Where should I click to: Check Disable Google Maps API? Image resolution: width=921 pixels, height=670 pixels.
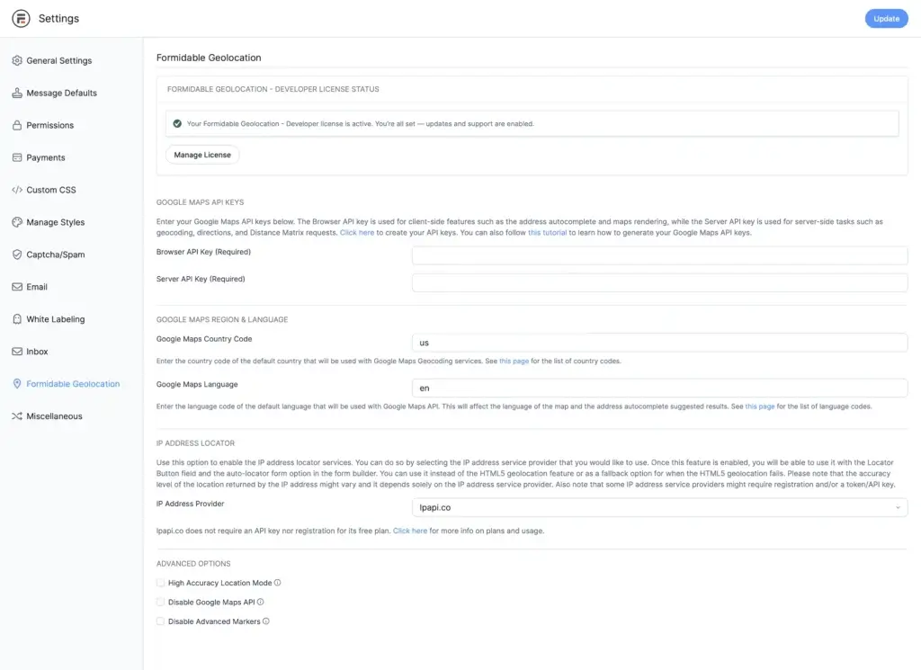coord(160,602)
